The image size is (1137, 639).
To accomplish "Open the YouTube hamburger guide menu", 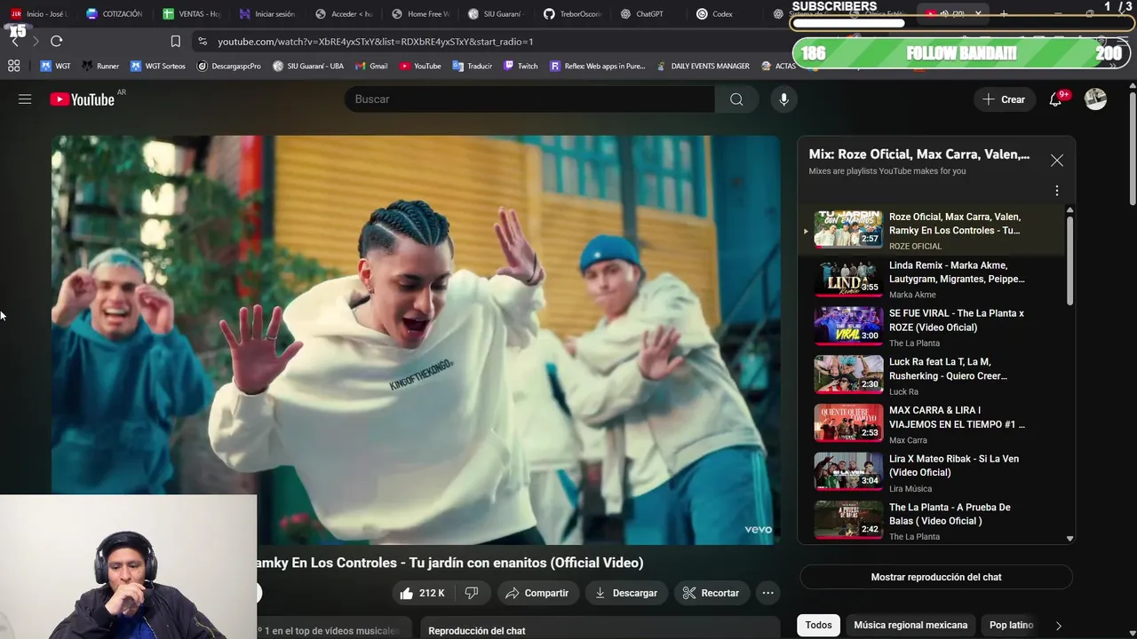I will pos(25,99).
